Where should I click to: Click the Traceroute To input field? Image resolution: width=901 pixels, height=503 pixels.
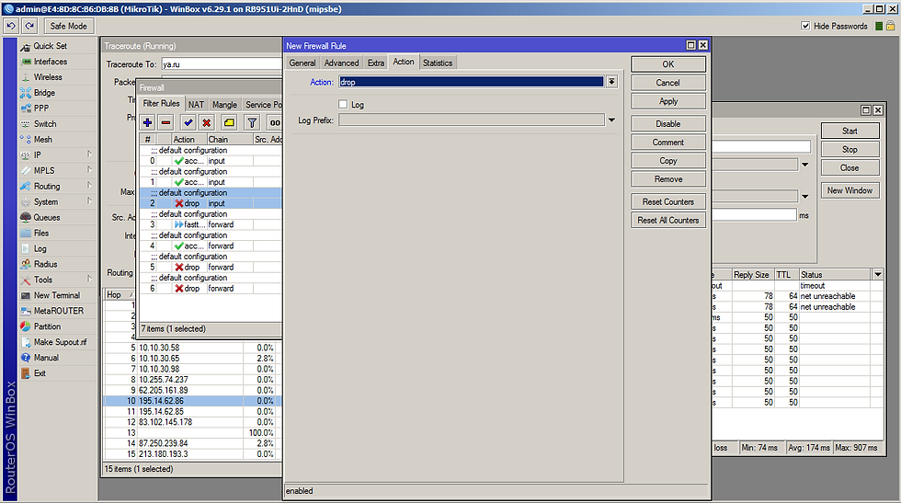(222, 64)
